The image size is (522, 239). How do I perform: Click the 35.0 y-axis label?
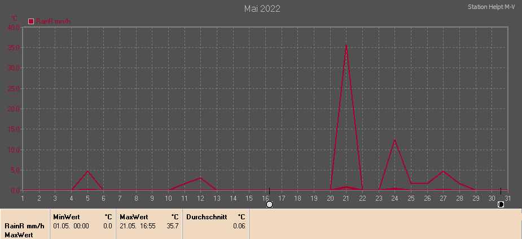(x=14, y=47)
